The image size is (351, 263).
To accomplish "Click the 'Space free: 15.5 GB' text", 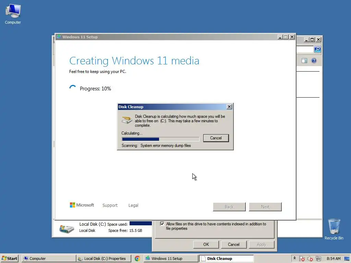I will click(125, 230).
